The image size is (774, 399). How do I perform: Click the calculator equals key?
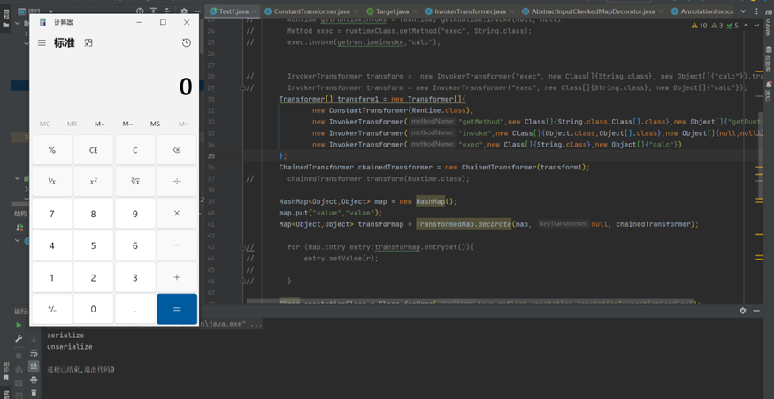[x=177, y=309]
